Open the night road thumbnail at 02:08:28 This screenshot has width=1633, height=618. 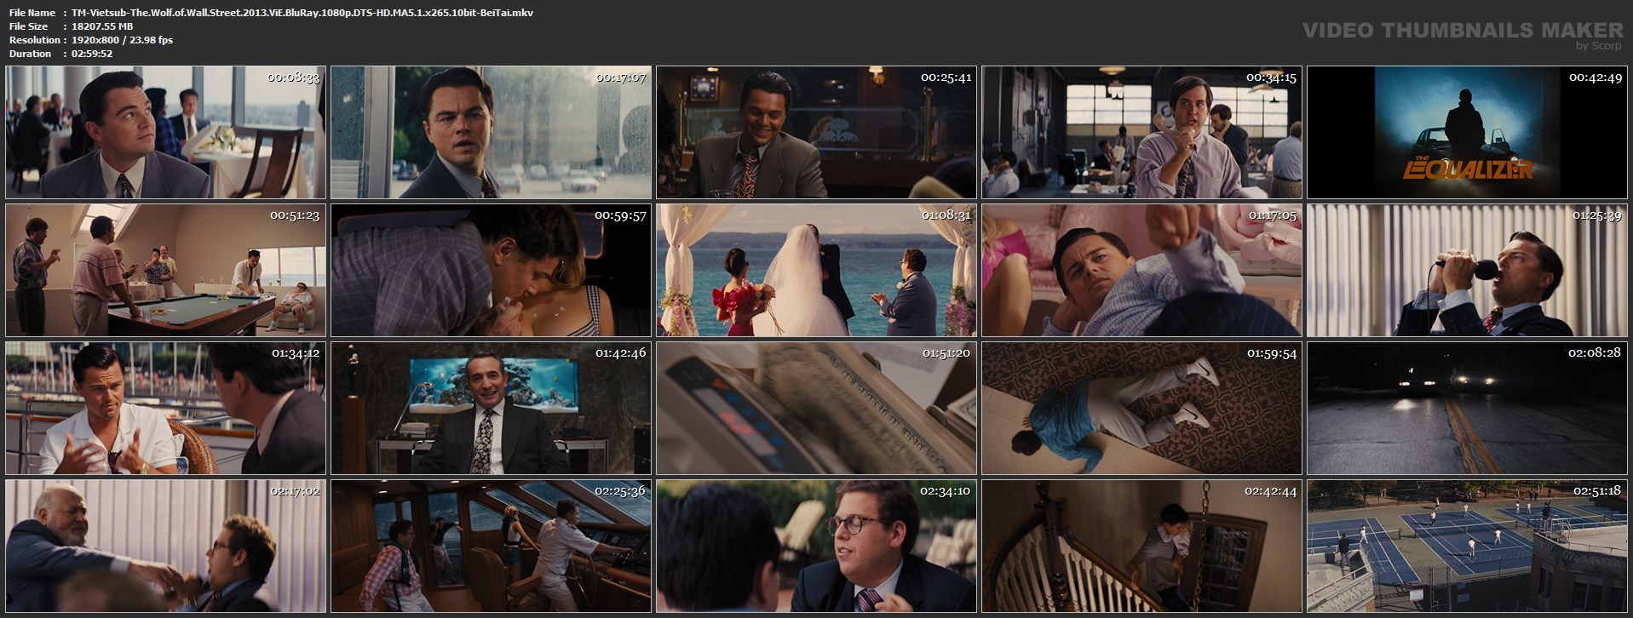coord(1467,409)
